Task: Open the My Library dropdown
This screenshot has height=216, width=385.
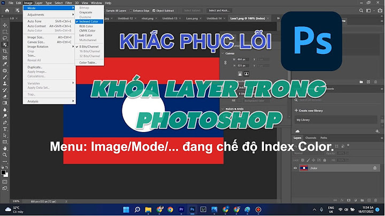Action: (336, 120)
